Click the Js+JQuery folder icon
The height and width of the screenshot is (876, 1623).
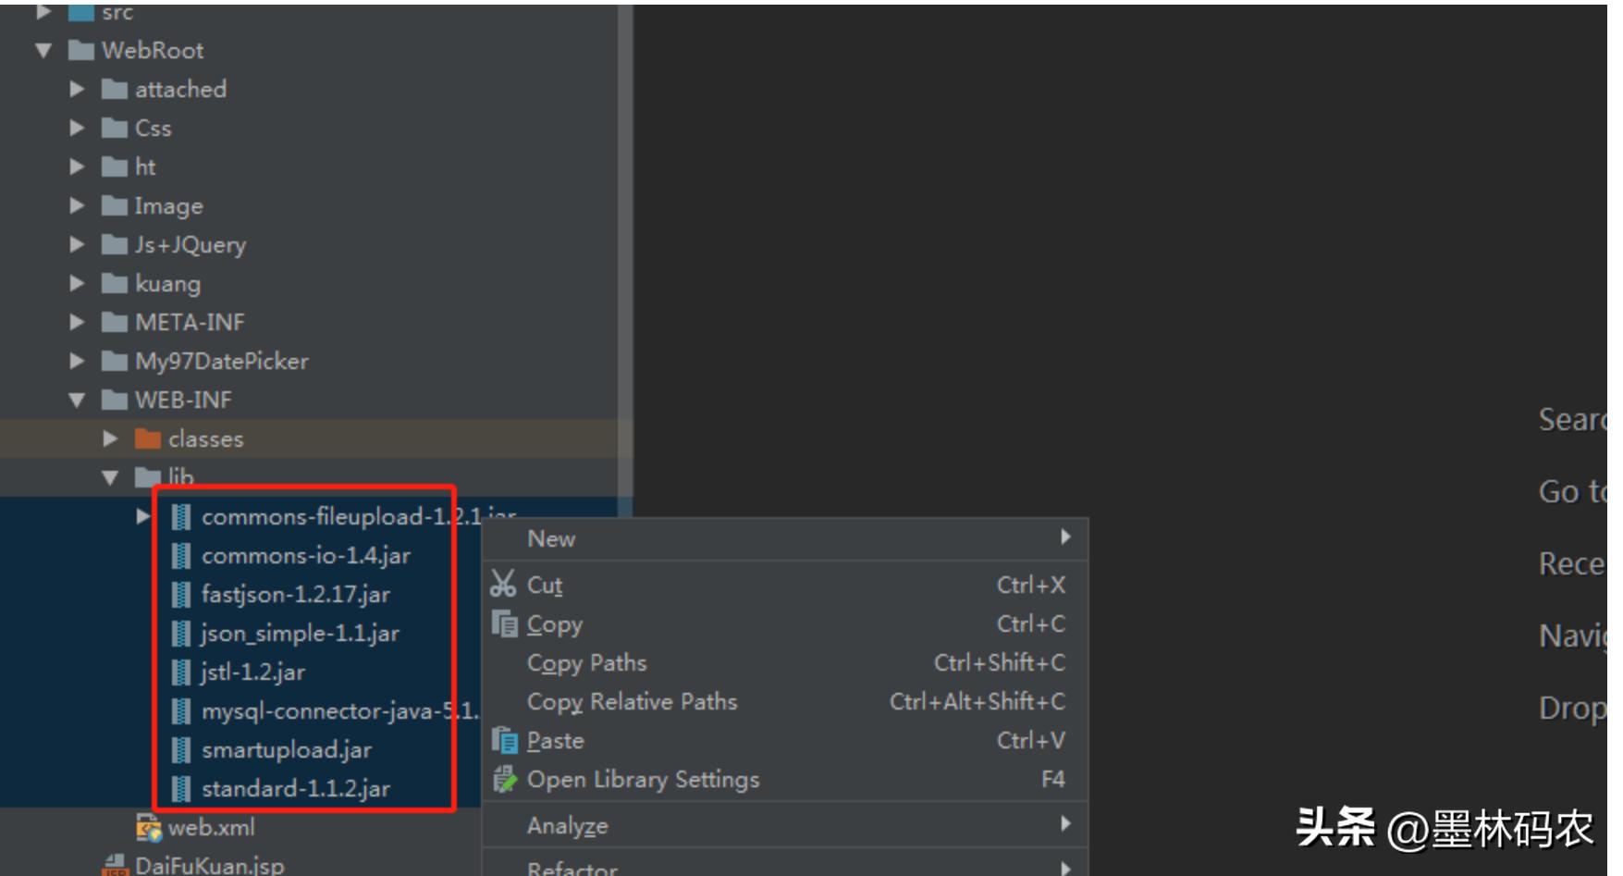[115, 244]
